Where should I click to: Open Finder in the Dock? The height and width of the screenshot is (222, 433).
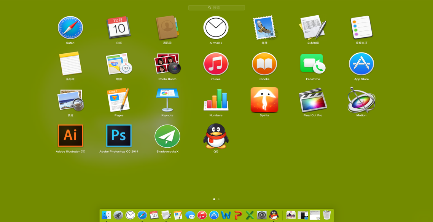click(x=106, y=215)
